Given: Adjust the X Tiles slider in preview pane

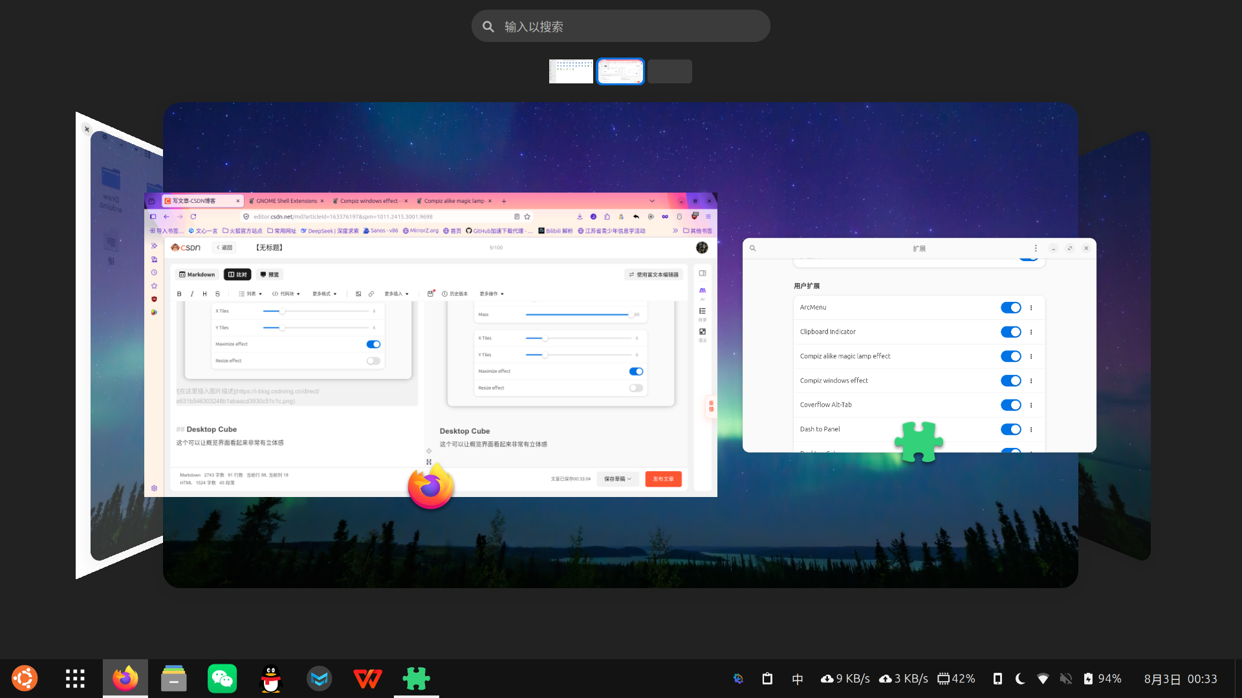Looking at the screenshot, I should (578, 338).
